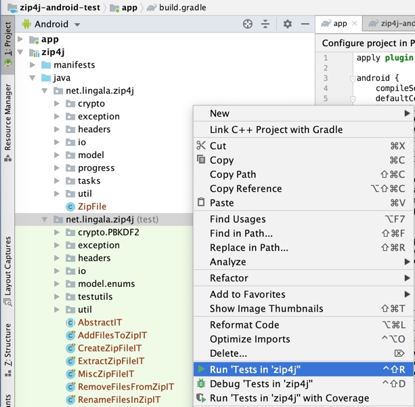Image resolution: width=415 pixels, height=407 pixels.
Task: Select the ZipFile class
Action: click(x=86, y=206)
